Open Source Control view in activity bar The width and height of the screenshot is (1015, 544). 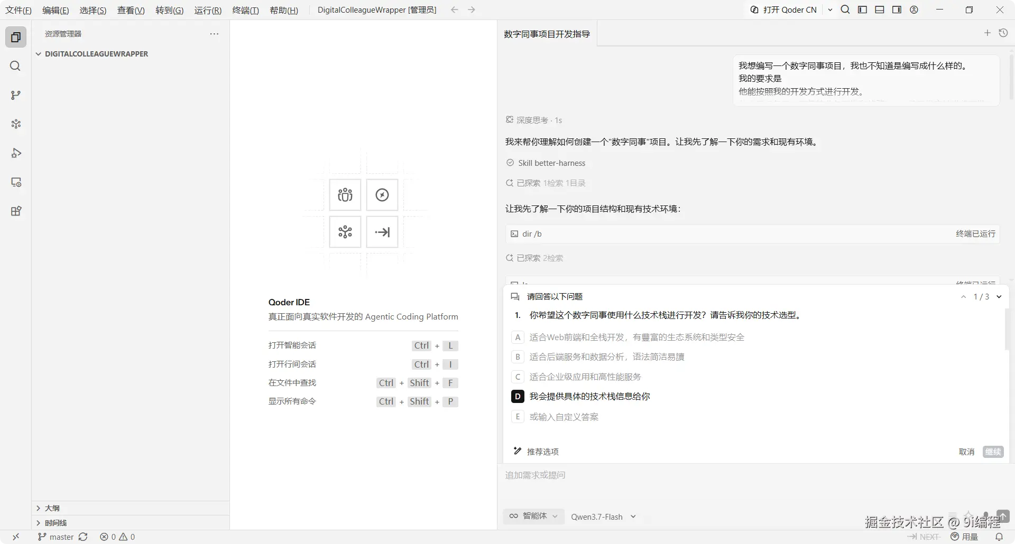pos(16,95)
